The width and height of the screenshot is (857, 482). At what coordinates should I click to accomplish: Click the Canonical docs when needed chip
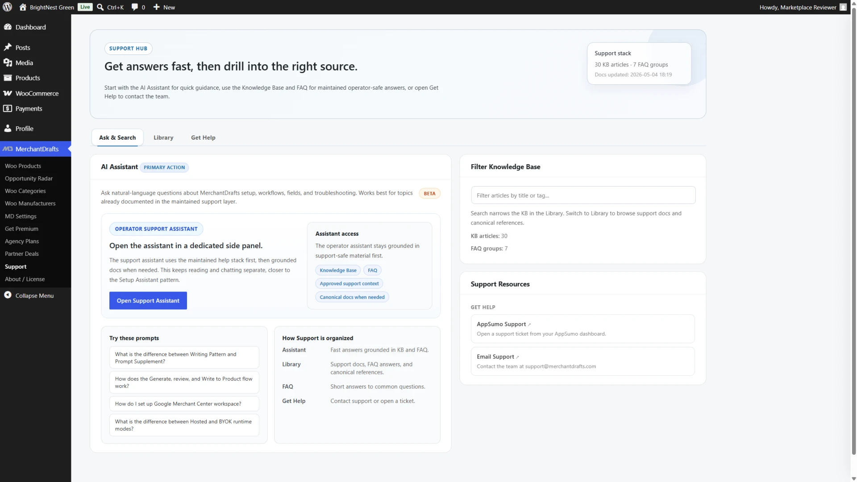click(x=352, y=297)
